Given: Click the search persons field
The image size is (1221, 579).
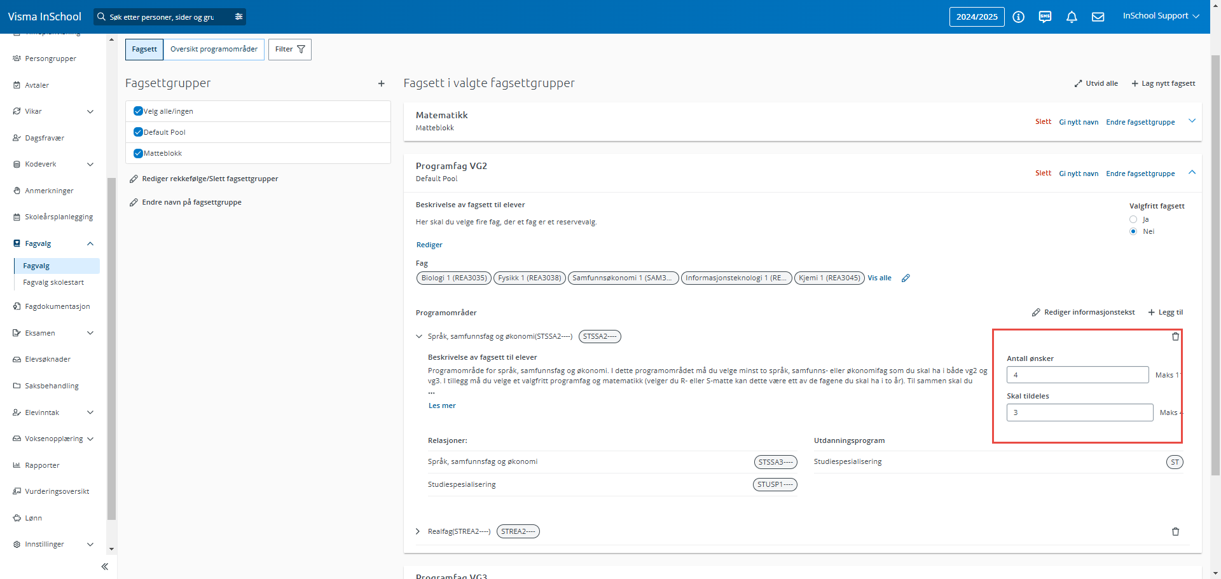Looking at the screenshot, I should click(x=162, y=17).
